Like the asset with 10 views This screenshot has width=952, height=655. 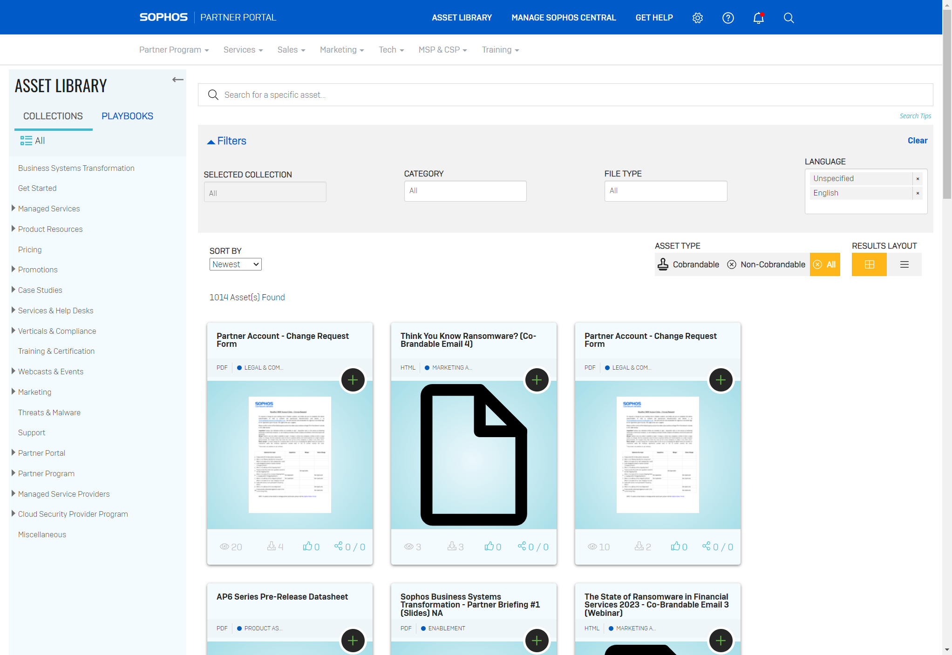pos(675,546)
